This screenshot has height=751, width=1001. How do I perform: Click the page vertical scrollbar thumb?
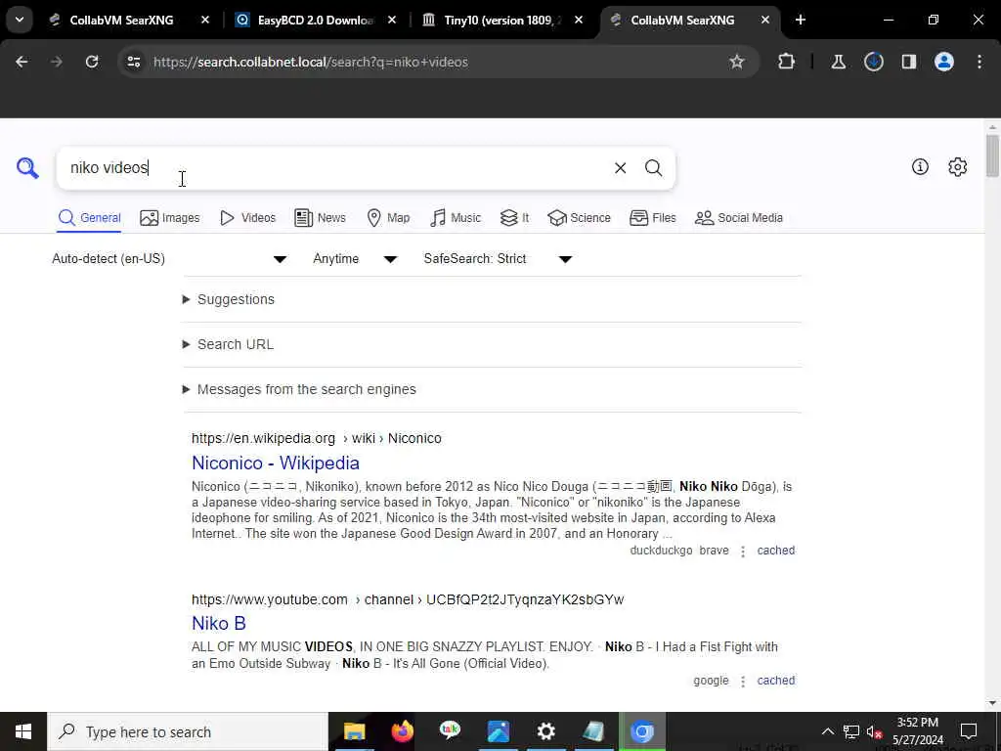[992, 155]
